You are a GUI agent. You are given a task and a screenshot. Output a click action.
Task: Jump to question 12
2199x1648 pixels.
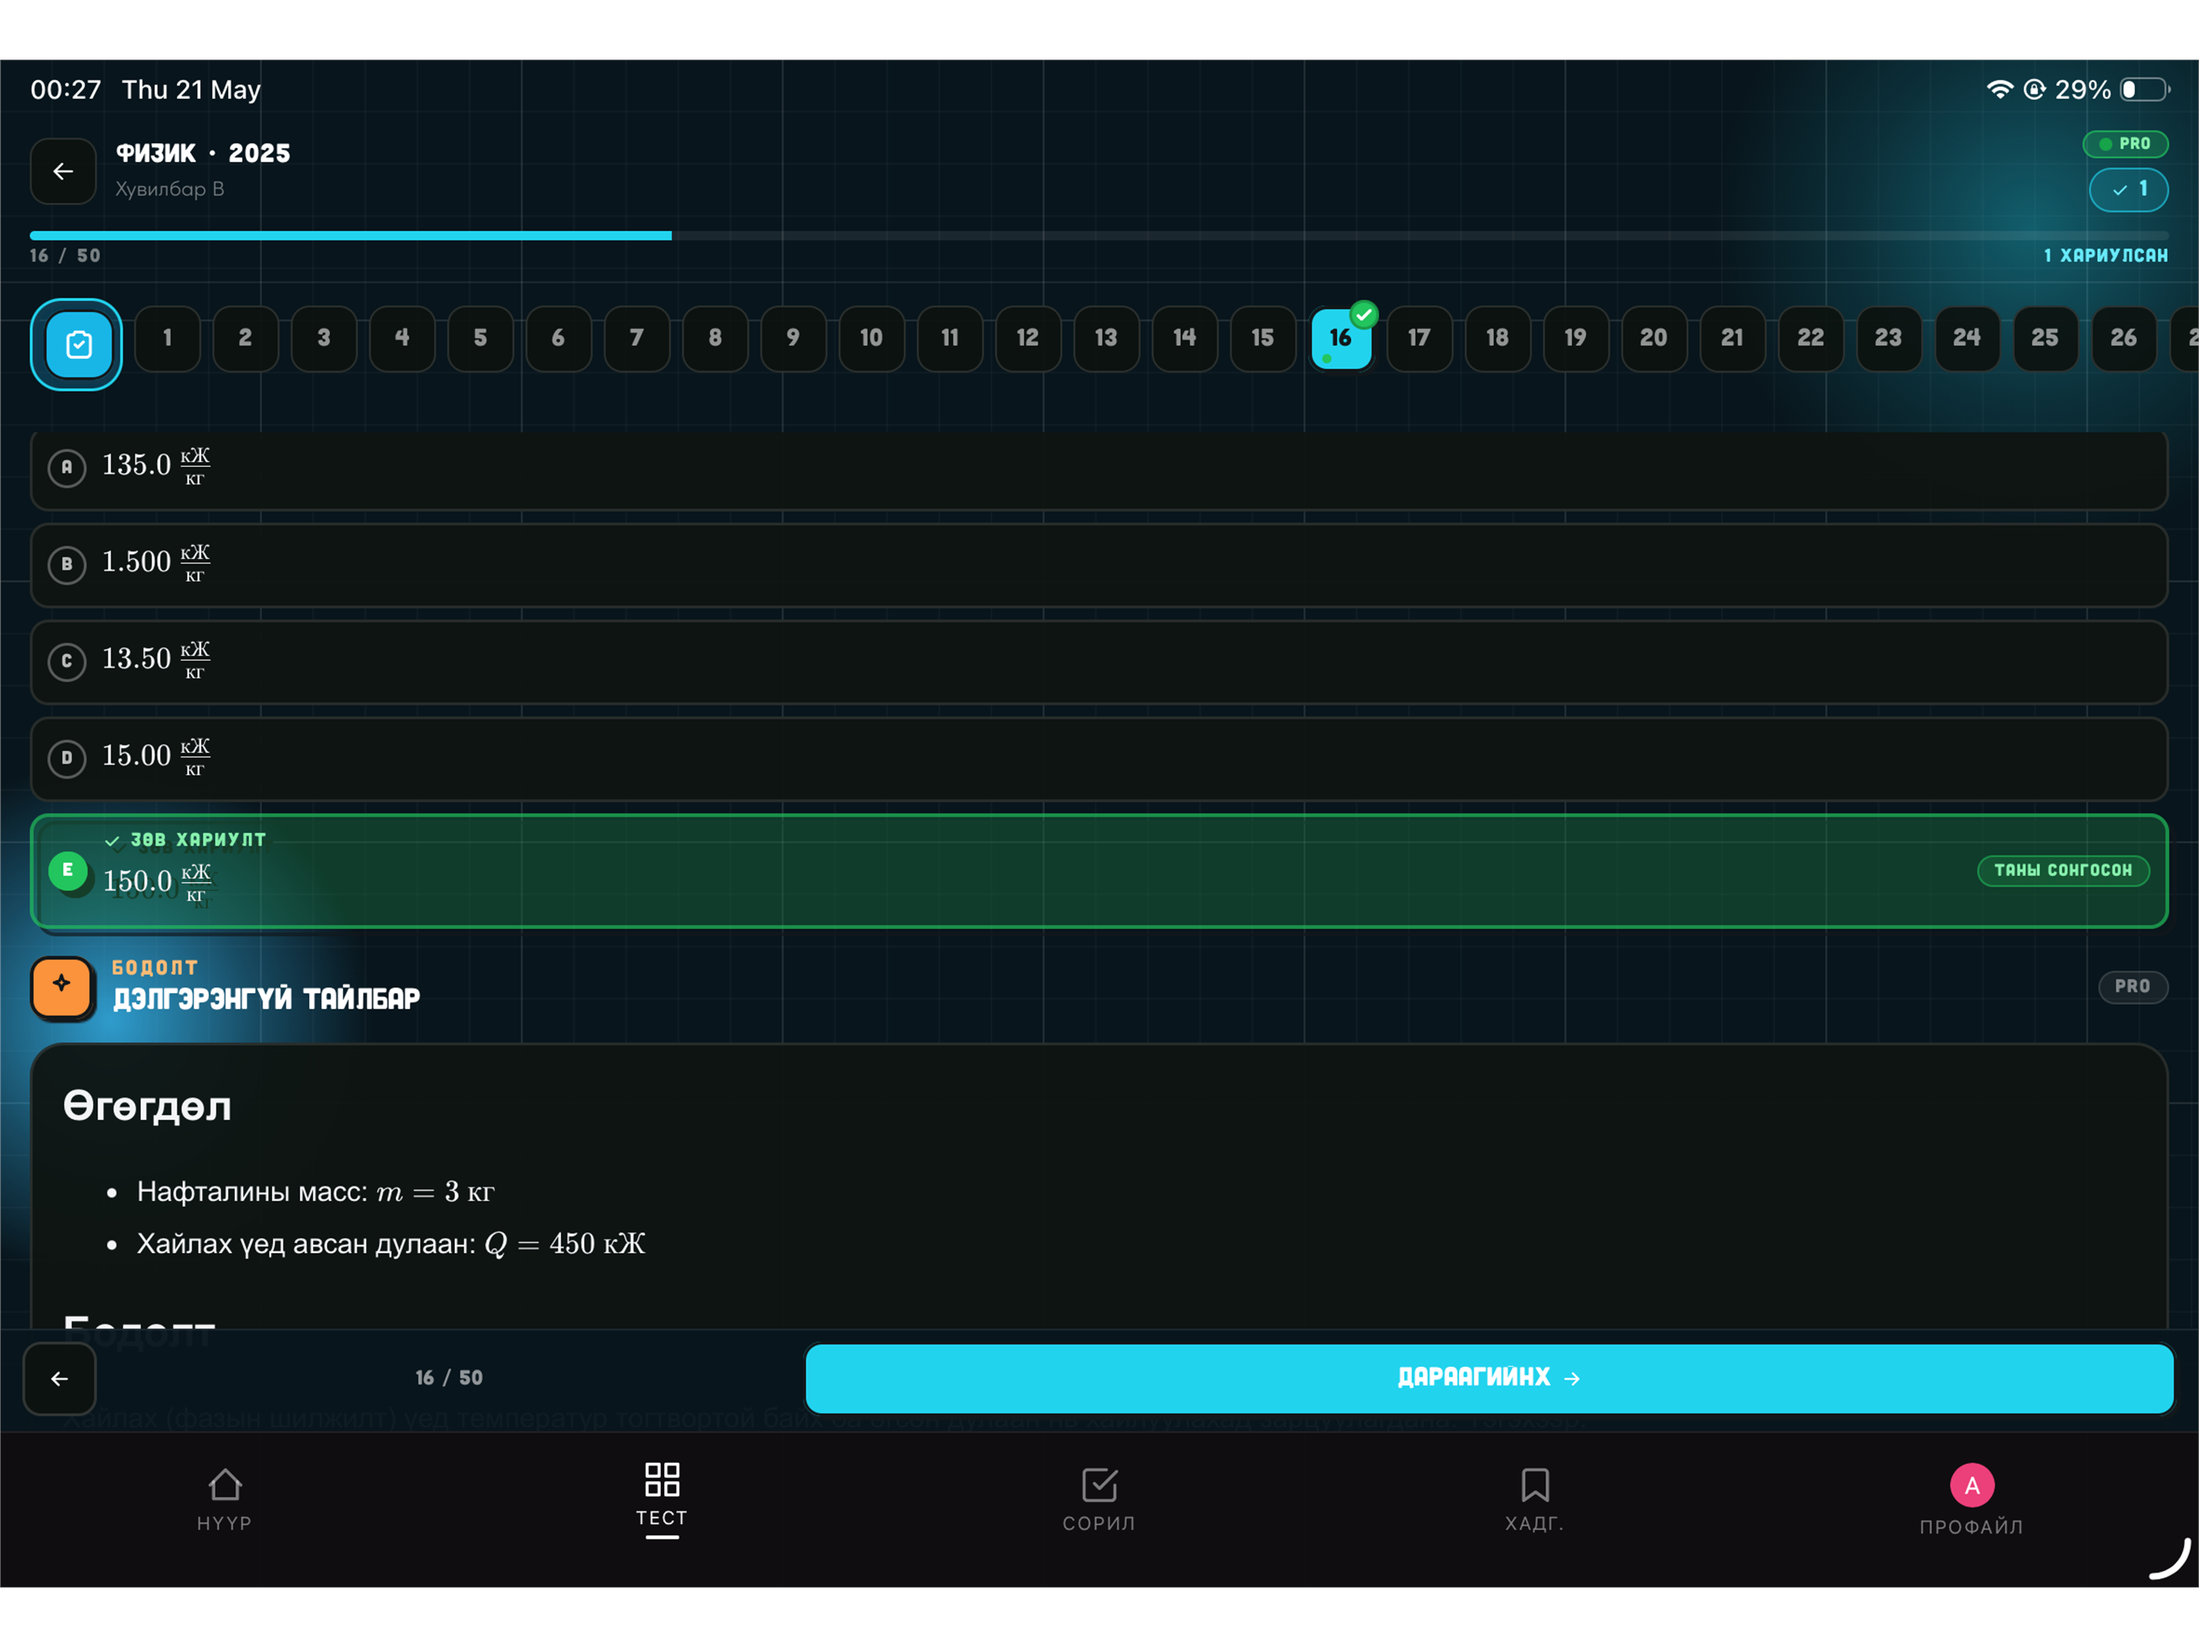click(x=1028, y=339)
